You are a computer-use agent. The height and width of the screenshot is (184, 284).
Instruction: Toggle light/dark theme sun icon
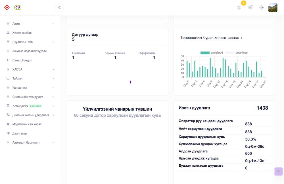tap(262, 7)
